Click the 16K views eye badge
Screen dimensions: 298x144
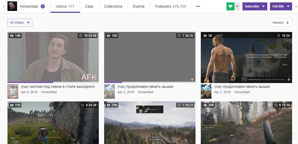pyautogui.click(x=112, y=36)
